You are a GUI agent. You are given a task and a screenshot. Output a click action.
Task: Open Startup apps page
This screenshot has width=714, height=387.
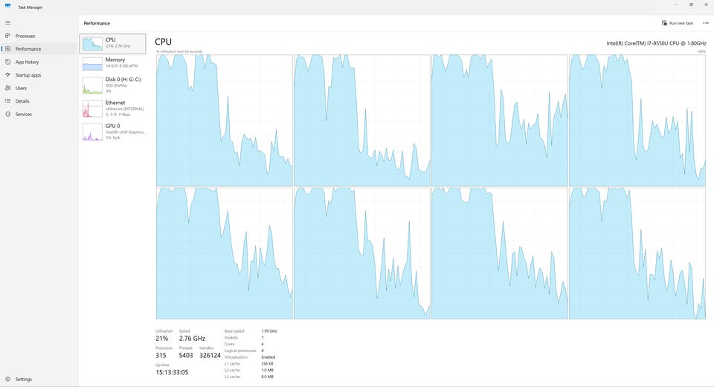tap(39, 74)
